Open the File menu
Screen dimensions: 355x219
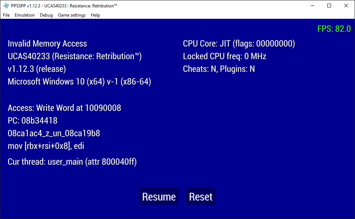tap(6, 15)
